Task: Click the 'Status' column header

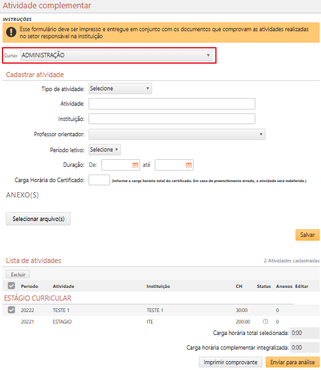Action: tap(264, 286)
